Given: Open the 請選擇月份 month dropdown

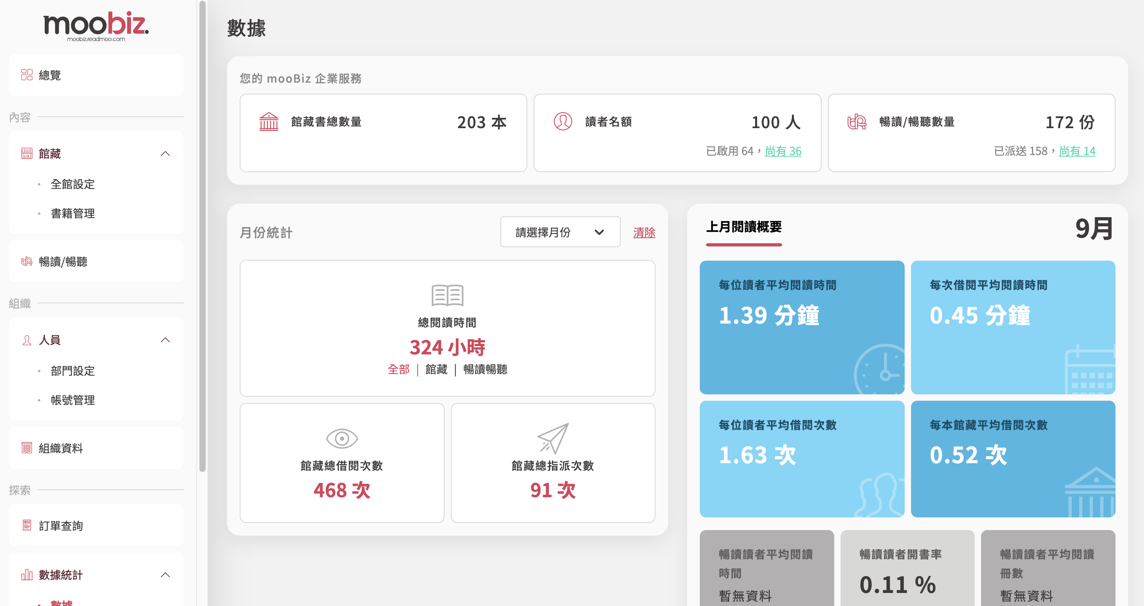Looking at the screenshot, I should (x=560, y=232).
